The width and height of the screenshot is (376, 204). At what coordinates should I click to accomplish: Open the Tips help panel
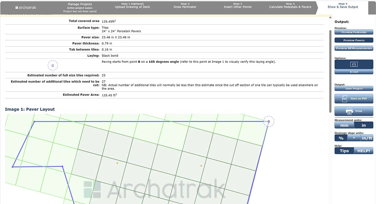pyautogui.click(x=344, y=151)
